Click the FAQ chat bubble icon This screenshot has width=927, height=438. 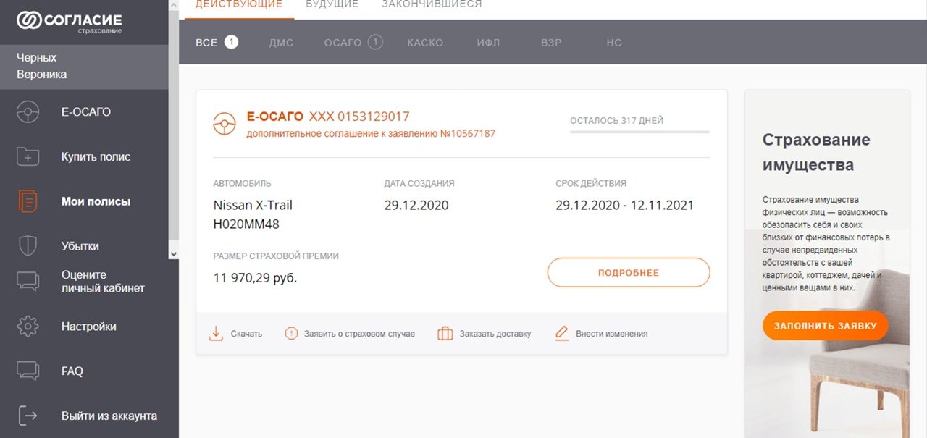[x=28, y=371]
